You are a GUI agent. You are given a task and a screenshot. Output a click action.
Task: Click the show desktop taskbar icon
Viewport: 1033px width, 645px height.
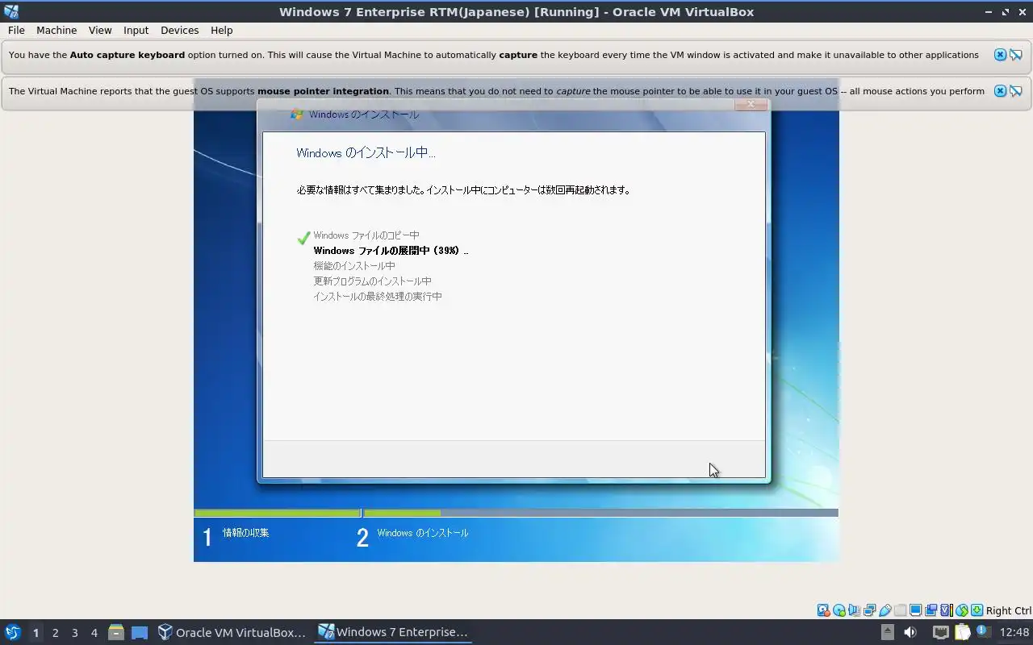click(x=140, y=633)
